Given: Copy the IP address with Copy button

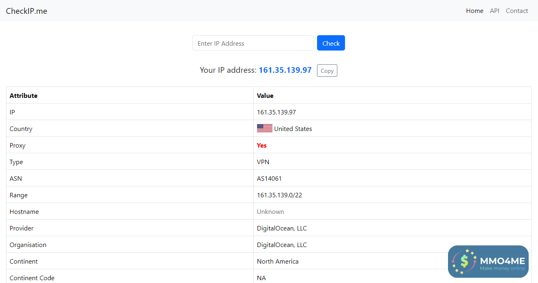Looking at the screenshot, I should coord(327,71).
